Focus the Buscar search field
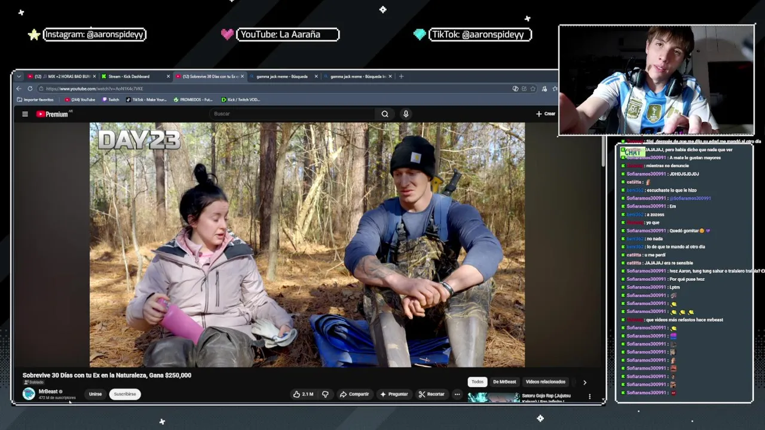Screen dimensions: 765x430 point(293,114)
